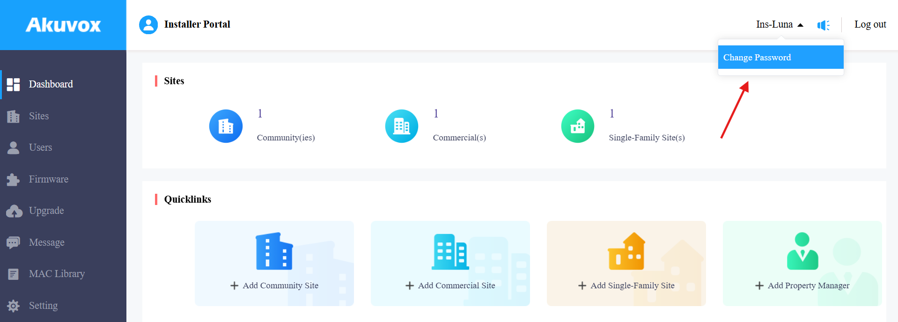Click Add Community Site quicklink
This screenshot has width=898, height=322.
pyautogui.click(x=274, y=263)
